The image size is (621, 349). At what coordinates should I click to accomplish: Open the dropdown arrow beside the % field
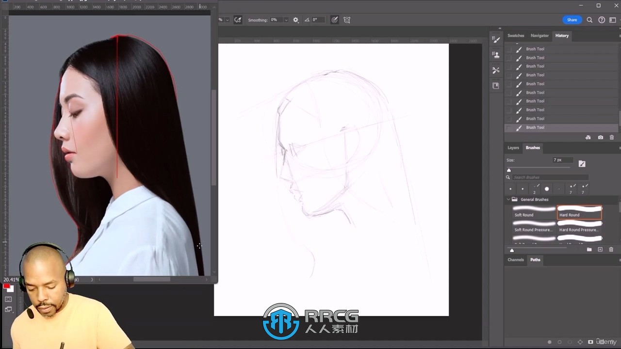click(227, 20)
